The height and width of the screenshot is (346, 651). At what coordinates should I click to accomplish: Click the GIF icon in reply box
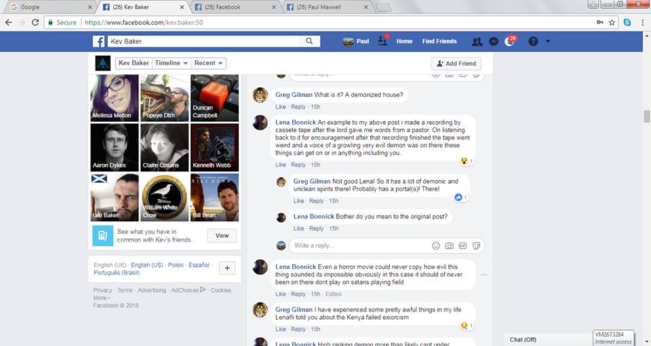point(462,245)
